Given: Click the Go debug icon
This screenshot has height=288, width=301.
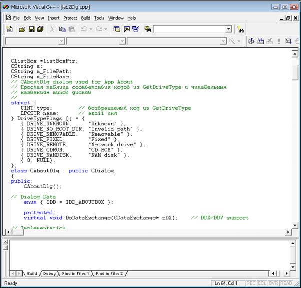Looking at the screenshot, I should pyautogui.click(x=288, y=41).
